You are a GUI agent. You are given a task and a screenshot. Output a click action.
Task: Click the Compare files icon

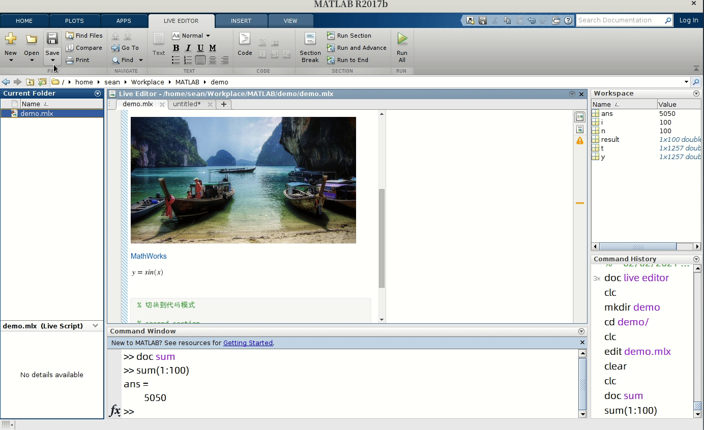pyautogui.click(x=70, y=48)
